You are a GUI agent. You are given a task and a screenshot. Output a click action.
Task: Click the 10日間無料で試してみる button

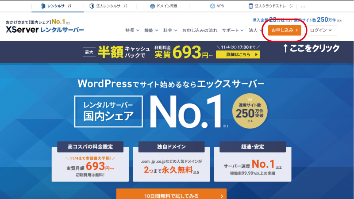(171, 195)
